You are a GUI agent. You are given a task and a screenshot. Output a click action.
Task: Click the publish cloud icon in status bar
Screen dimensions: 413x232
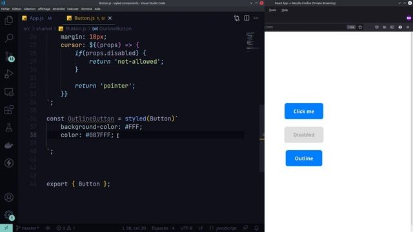pyautogui.click(x=48, y=228)
